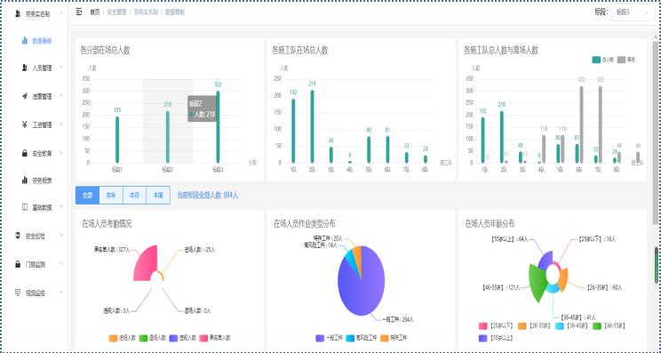Collapse the 劳务实名制 menu group chevron
Image resolution: width=661 pixels, height=353 pixels.
click(61, 13)
